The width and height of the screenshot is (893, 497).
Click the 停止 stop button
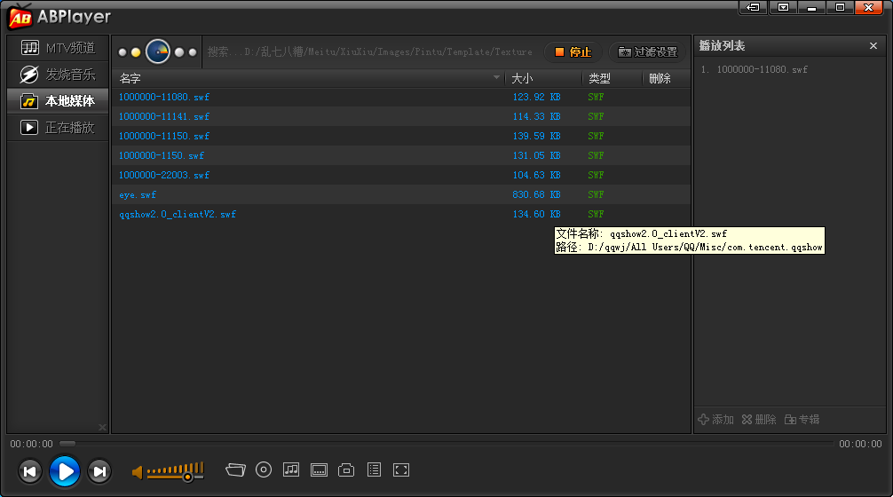click(x=573, y=51)
